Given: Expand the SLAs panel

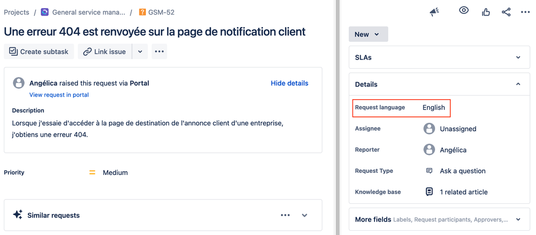Looking at the screenshot, I should pos(439,57).
